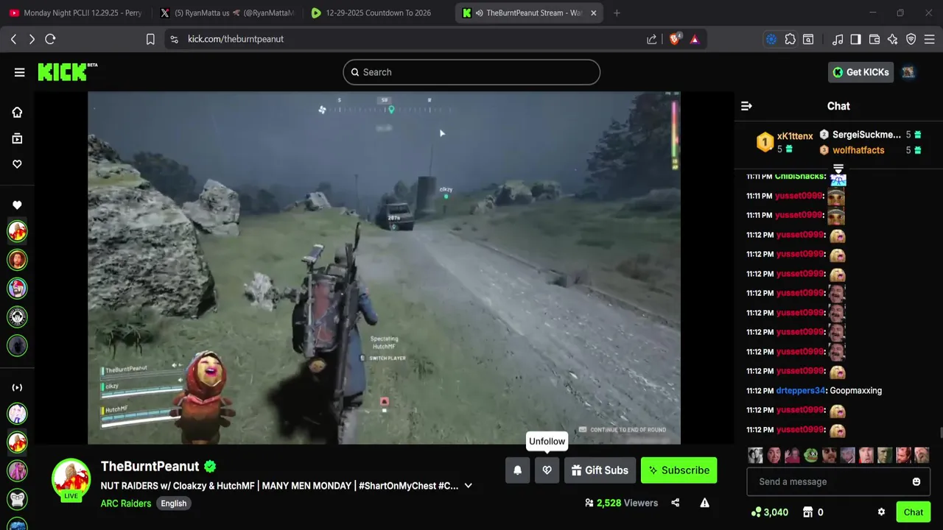Click TheBurntPeanut channel name
The width and height of the screenshot is (943, 530).
150,466
